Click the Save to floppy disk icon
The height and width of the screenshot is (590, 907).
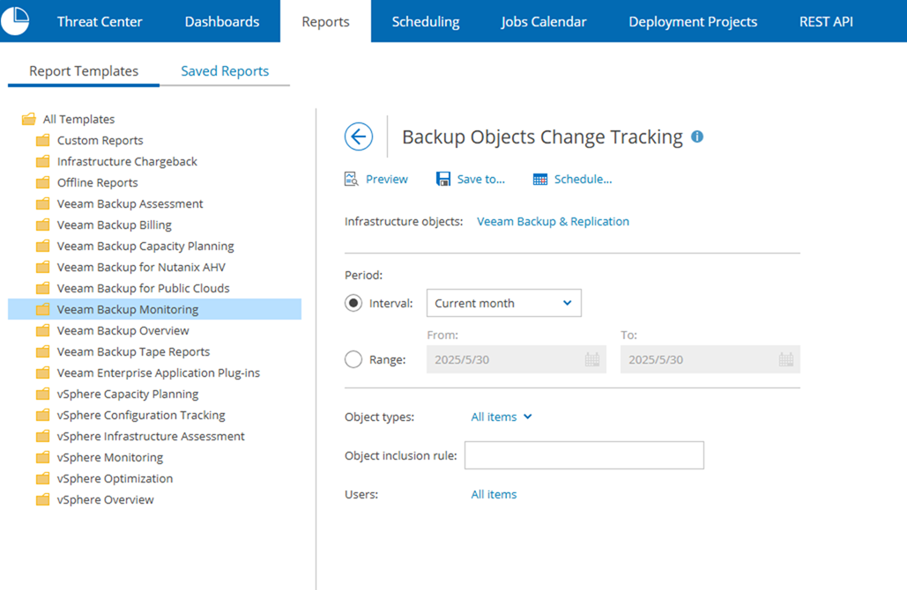coord(443,180)
